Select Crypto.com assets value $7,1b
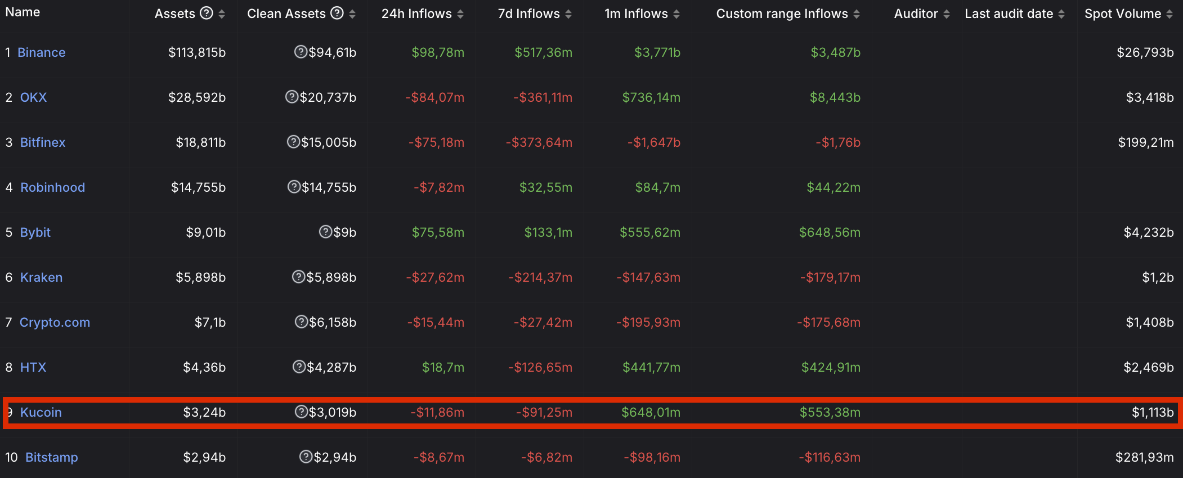Screen dimensions: 1183x478 pyautogui.click(x=210, y=322)
